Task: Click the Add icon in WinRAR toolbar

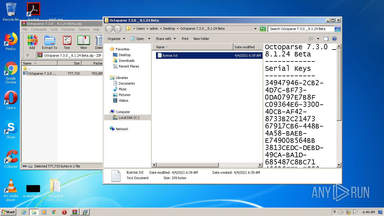Action: point(32,42)
